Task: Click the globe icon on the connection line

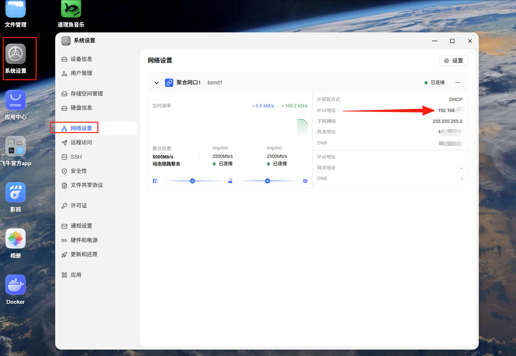Action: 305,181
